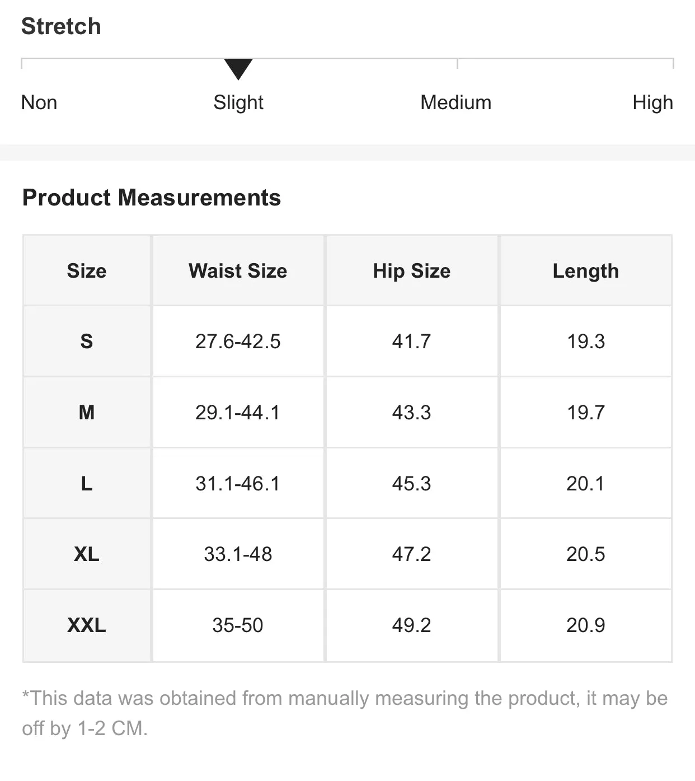
Task: Select the L size row label
Action: [x=87, y=483]
